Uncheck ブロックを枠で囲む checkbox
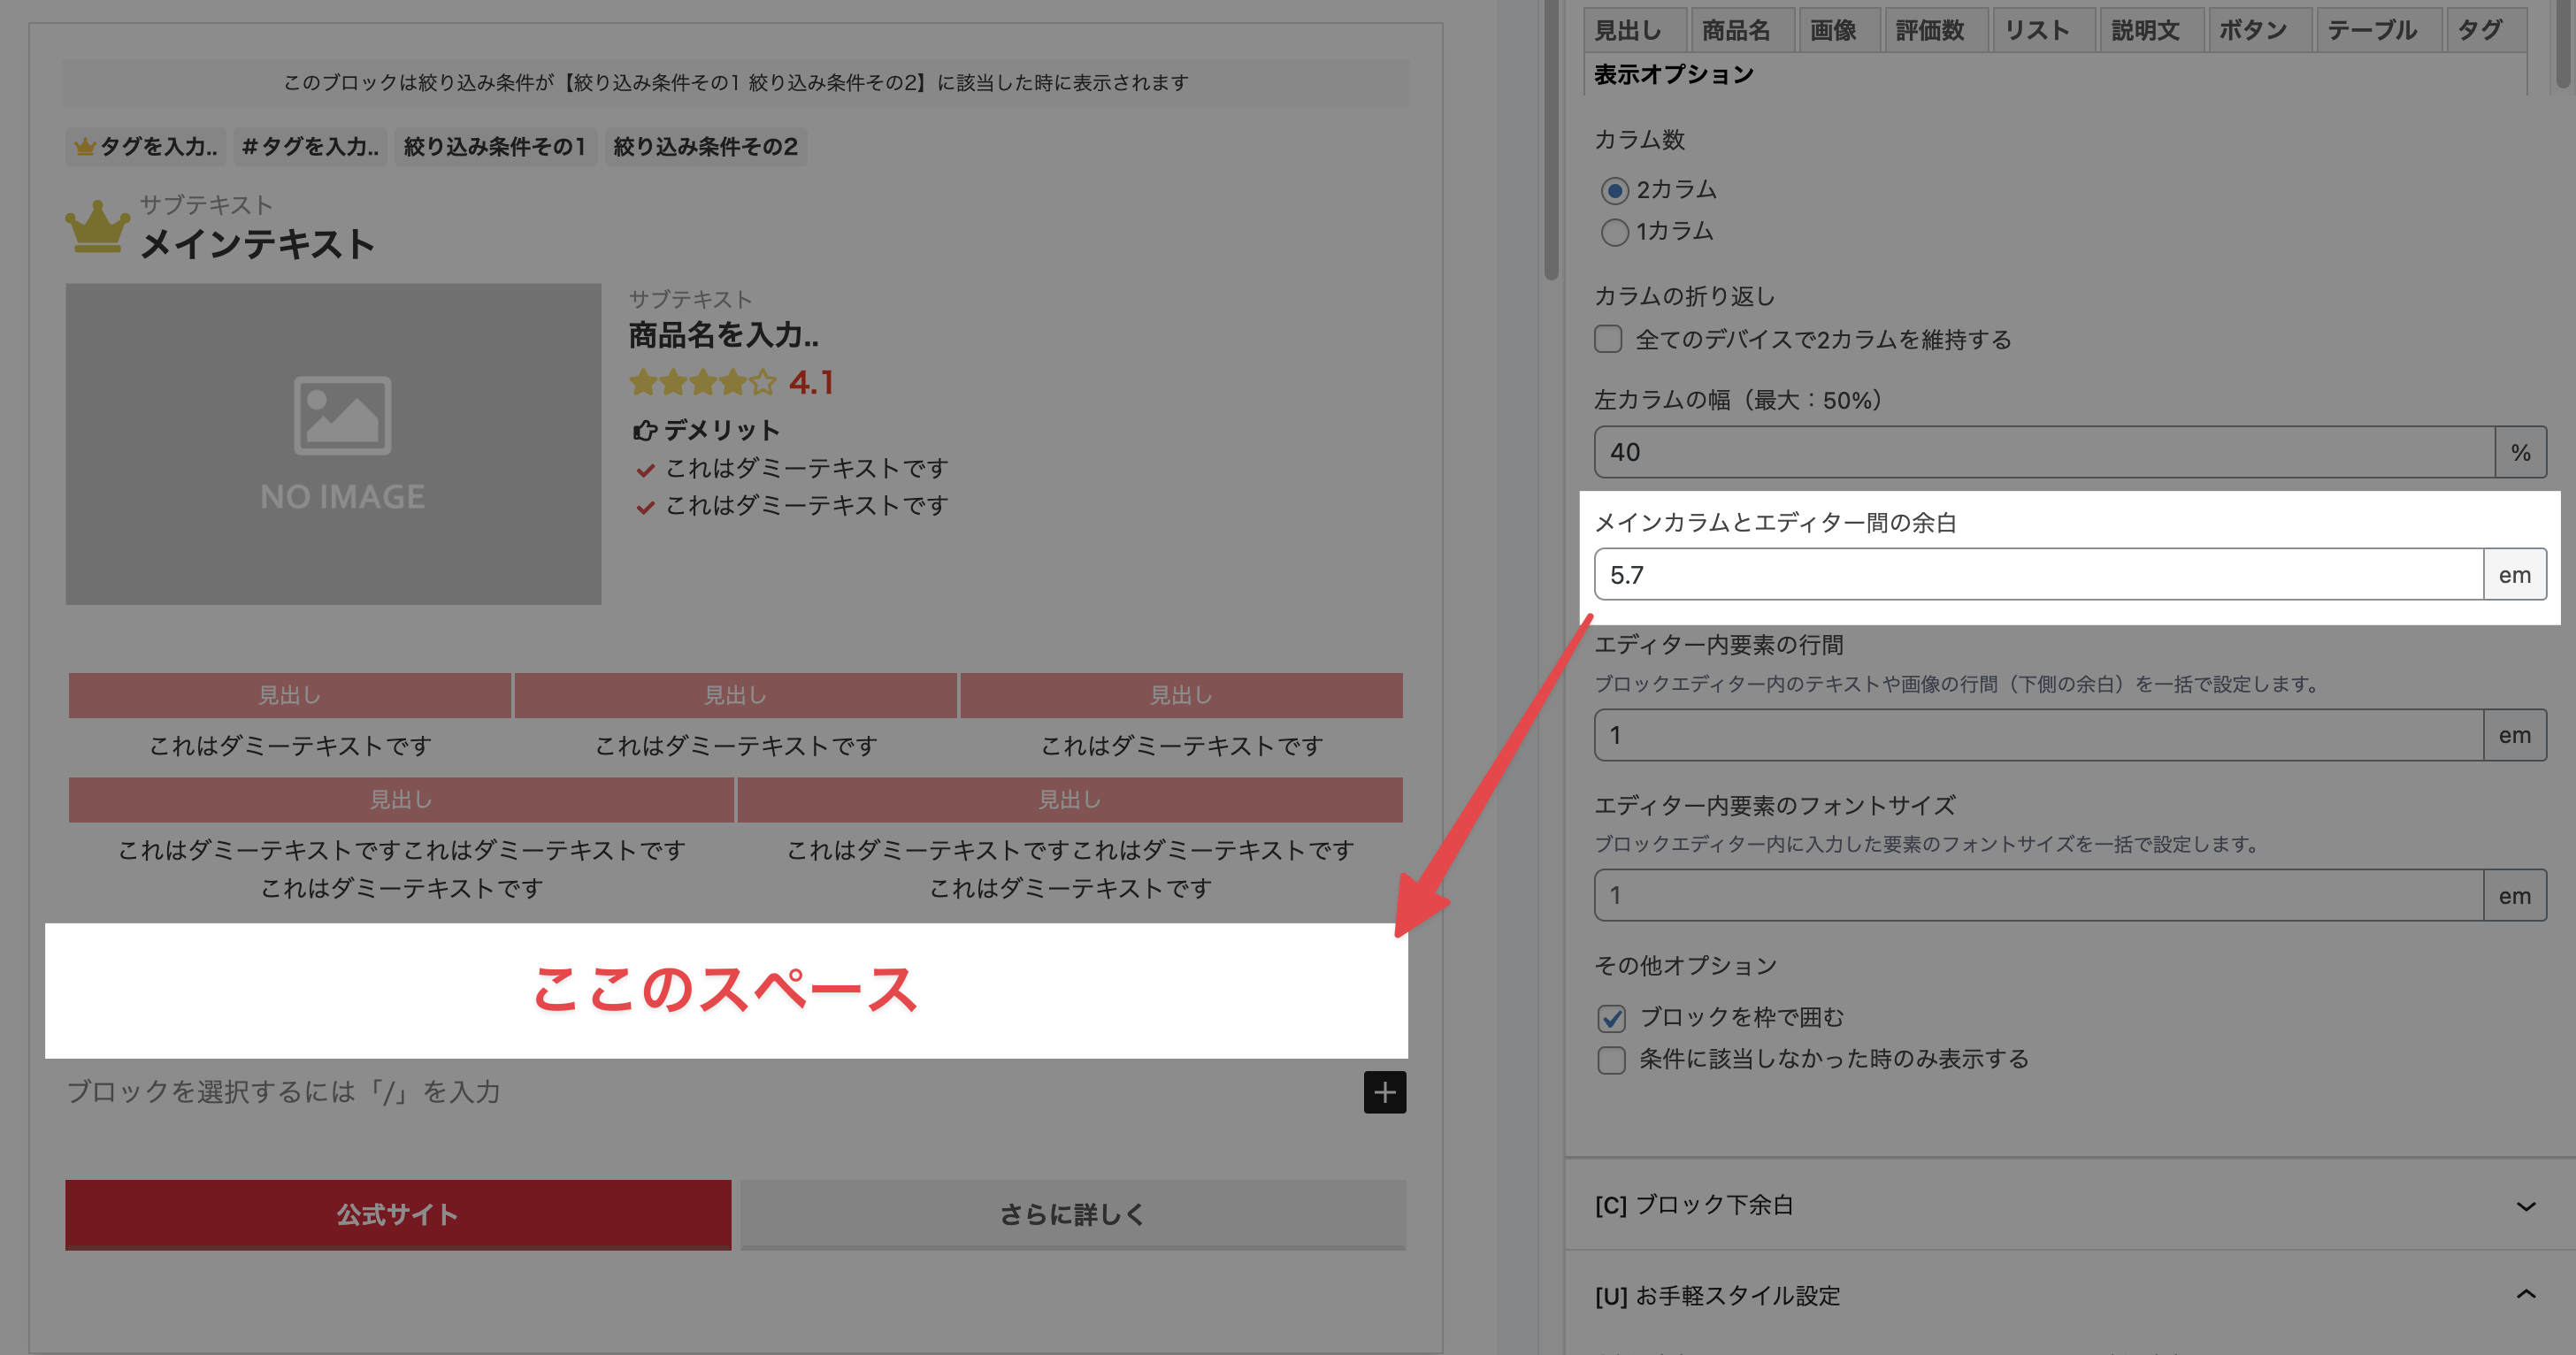2576x1355 pixels. [1611, 1018]
